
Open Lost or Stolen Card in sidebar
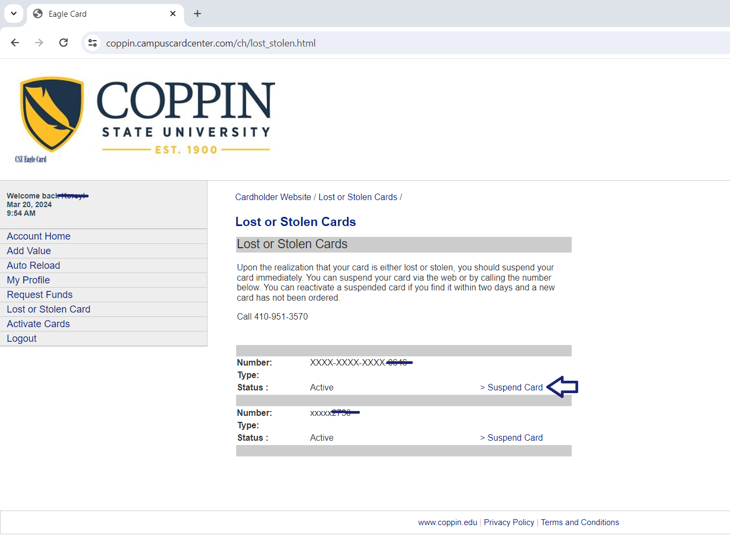point(48,309)
